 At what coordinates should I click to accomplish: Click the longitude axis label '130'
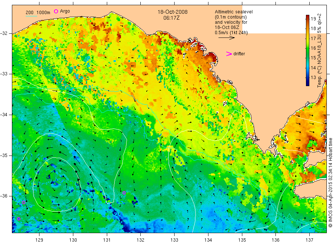coord(73,240)
